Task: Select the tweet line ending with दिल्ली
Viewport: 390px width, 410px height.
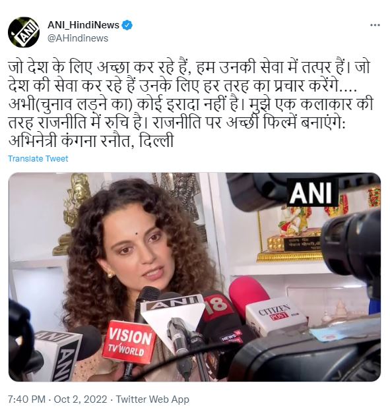Action: (91, 142)
